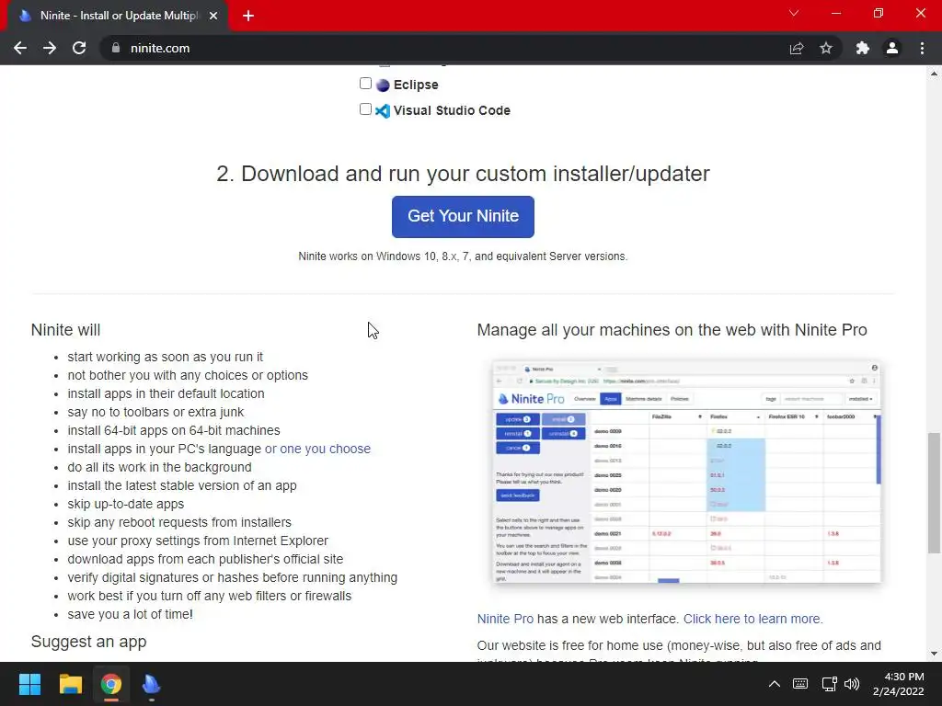Click the Chrome taskbar icon
Screen dimensions: 942x706
[x=110, y=684]
